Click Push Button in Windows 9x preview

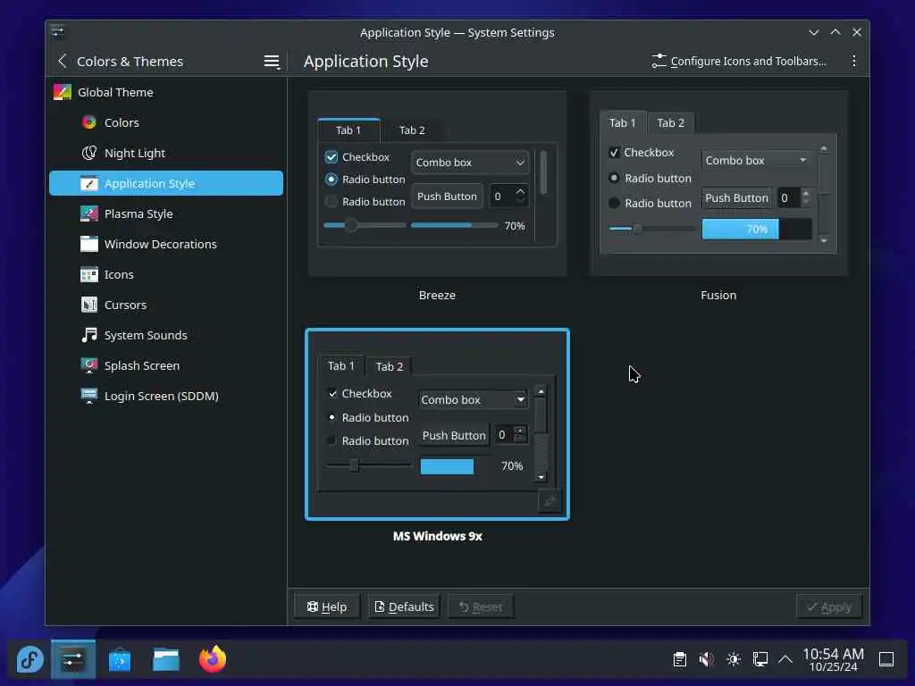click(x=454, y=435)
